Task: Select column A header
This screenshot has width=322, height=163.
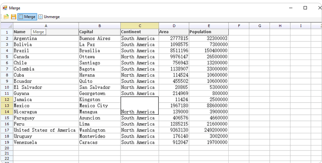Action: coord(46,26)
